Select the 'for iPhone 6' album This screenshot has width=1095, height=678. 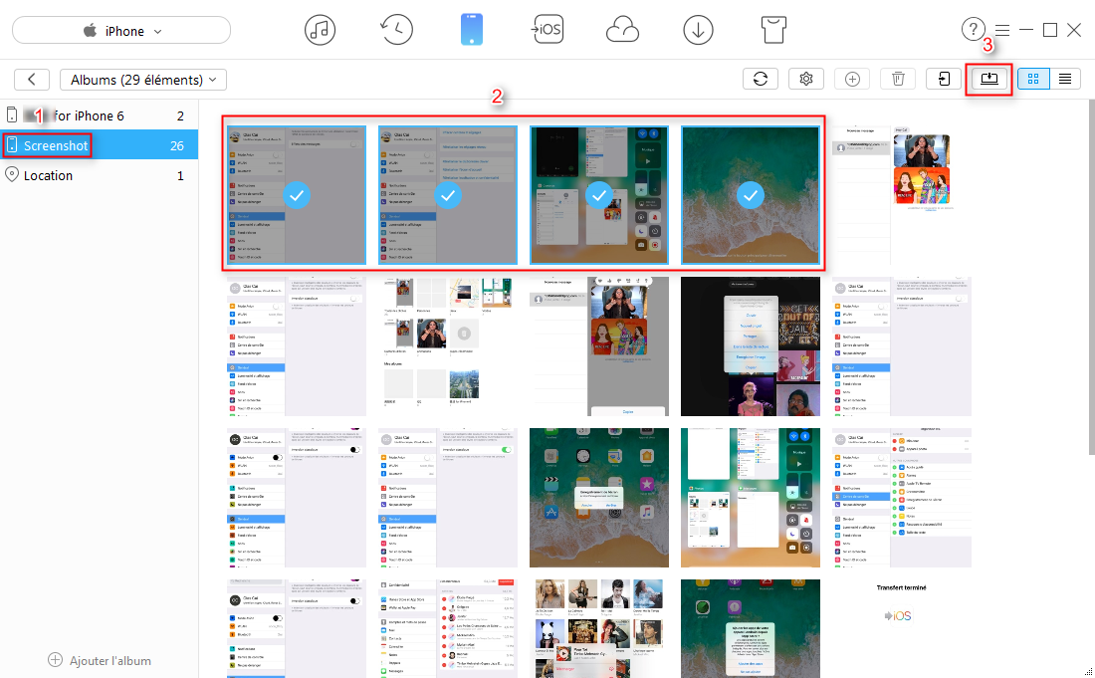(100, 115)
